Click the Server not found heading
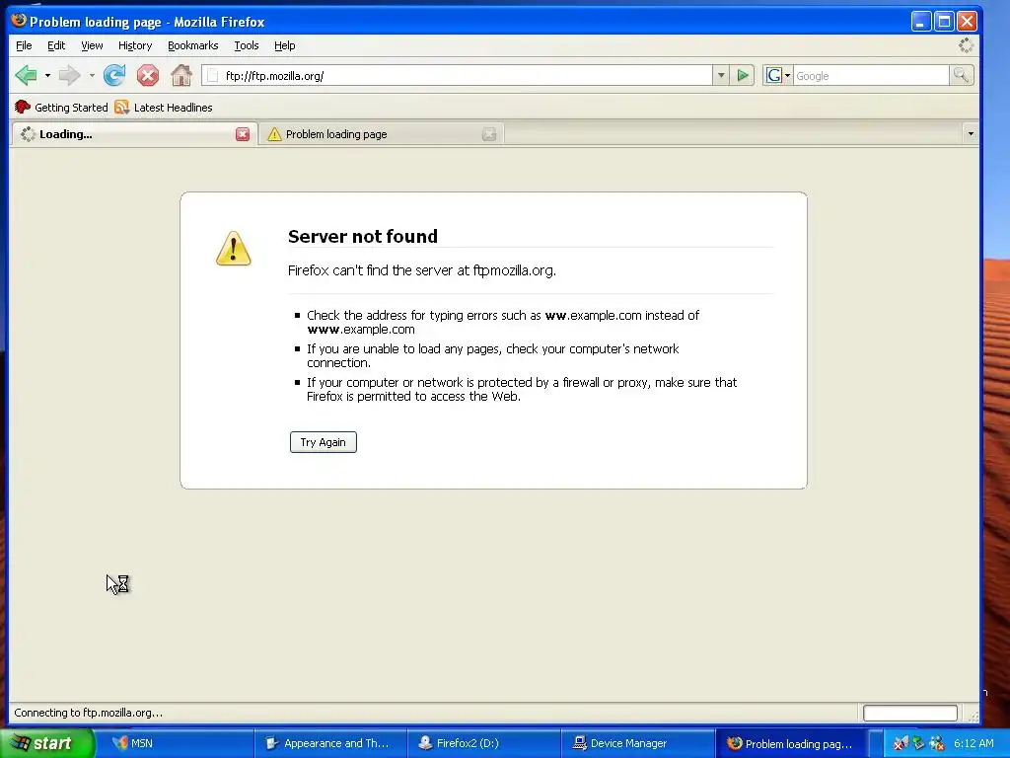 click(363, 237)
